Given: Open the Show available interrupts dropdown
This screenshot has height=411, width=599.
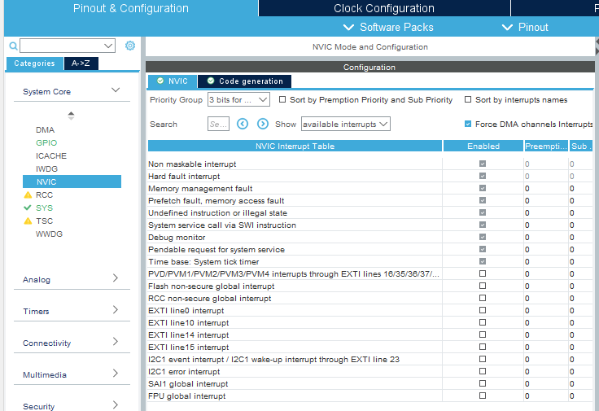Looking at the screenshot, I should (346, 124).
